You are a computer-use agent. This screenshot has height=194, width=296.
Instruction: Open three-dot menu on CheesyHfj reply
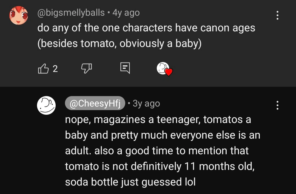click(x=277, y=105)
